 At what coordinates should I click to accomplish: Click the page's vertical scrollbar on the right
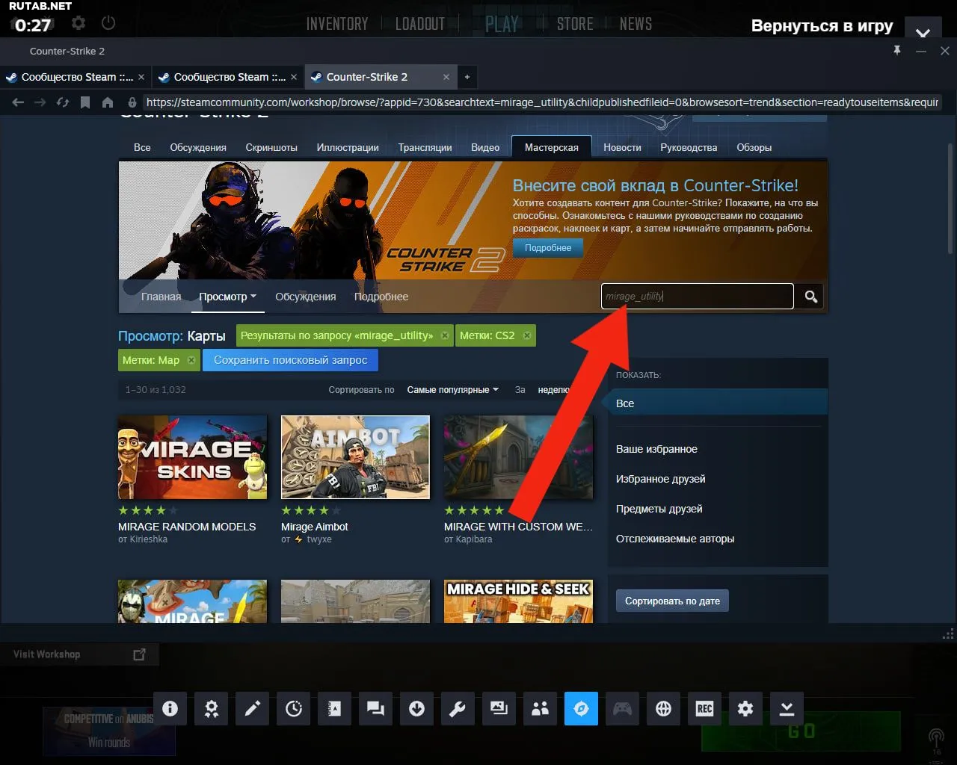950,194
